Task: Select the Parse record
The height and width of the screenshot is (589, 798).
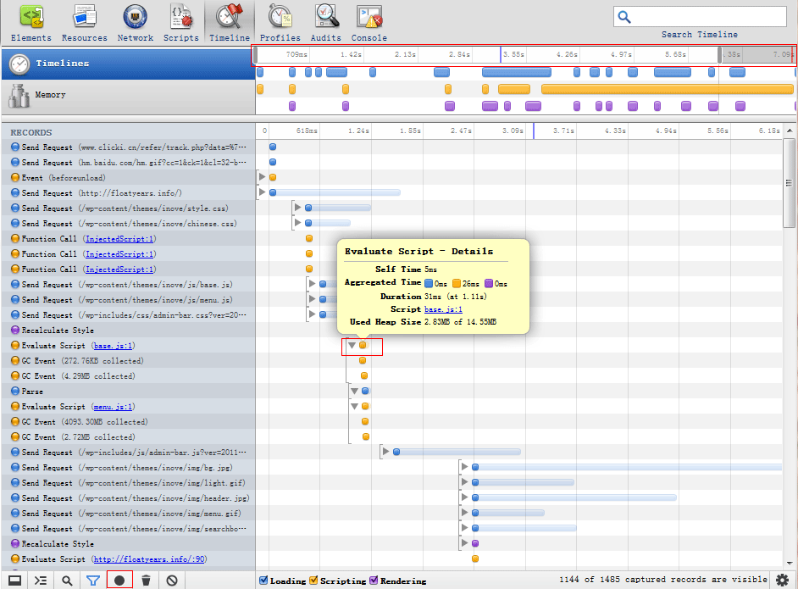Action: point(128,391)
